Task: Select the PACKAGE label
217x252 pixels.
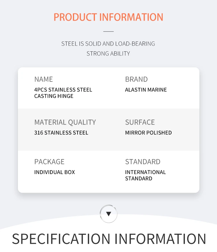Action: tap(49, 162)
